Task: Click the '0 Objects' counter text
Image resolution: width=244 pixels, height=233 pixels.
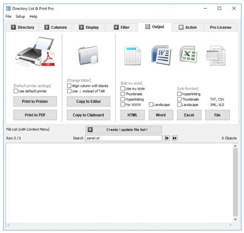Action: coord(229,138)
